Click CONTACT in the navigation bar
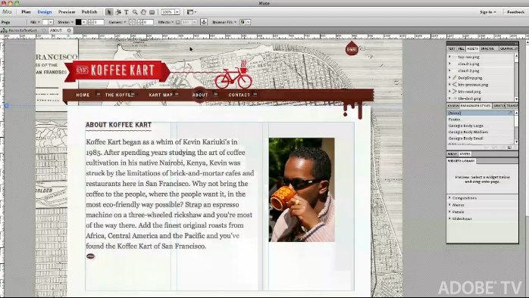Image resolution: width=529 pixels, height=298 pixels. 239,95
